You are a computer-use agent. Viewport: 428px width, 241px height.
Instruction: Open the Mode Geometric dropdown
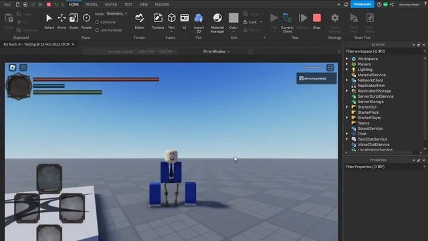tap(116, 13)
